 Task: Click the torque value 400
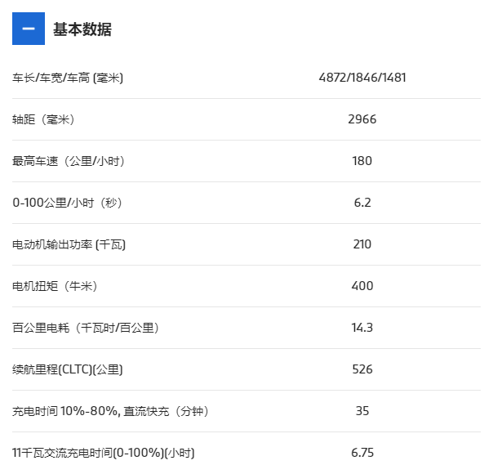(x=362, y=286)
